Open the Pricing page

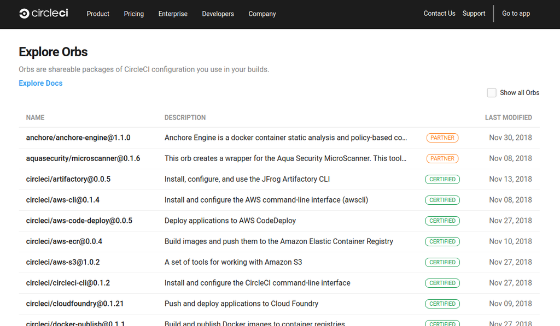click(x=134, y=14)
